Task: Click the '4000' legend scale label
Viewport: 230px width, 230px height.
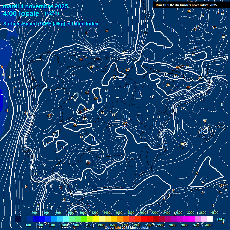Action: [x=208, y=225]
